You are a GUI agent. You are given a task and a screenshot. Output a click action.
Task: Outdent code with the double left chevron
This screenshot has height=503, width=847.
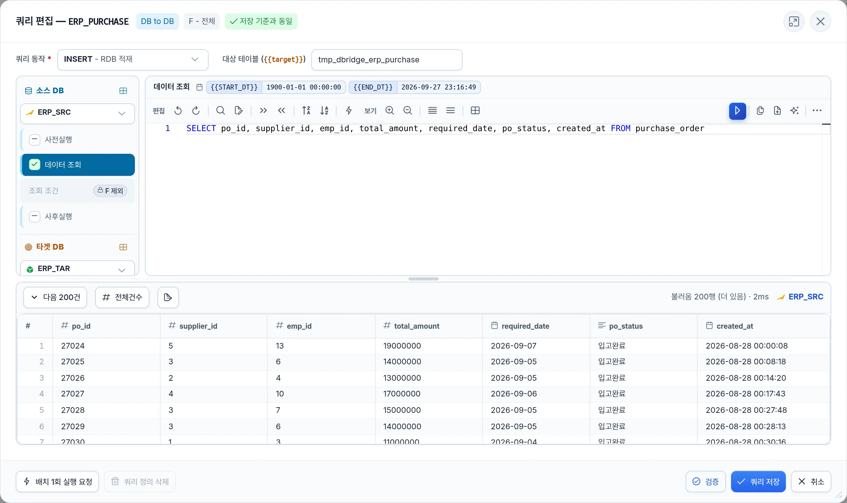coord(281,111)
